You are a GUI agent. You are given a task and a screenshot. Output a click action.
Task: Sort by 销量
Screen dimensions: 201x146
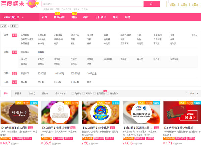(x=18, y=94)
